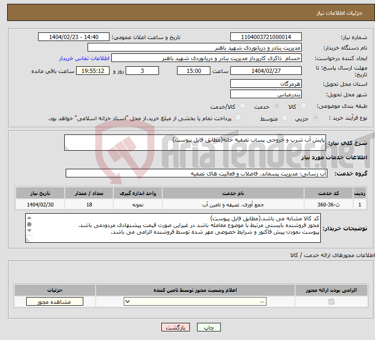Click the scroll down arrow in توضیحات خریدار
The width and height of the screenshot is (375, 340).
tap(29, 230)
